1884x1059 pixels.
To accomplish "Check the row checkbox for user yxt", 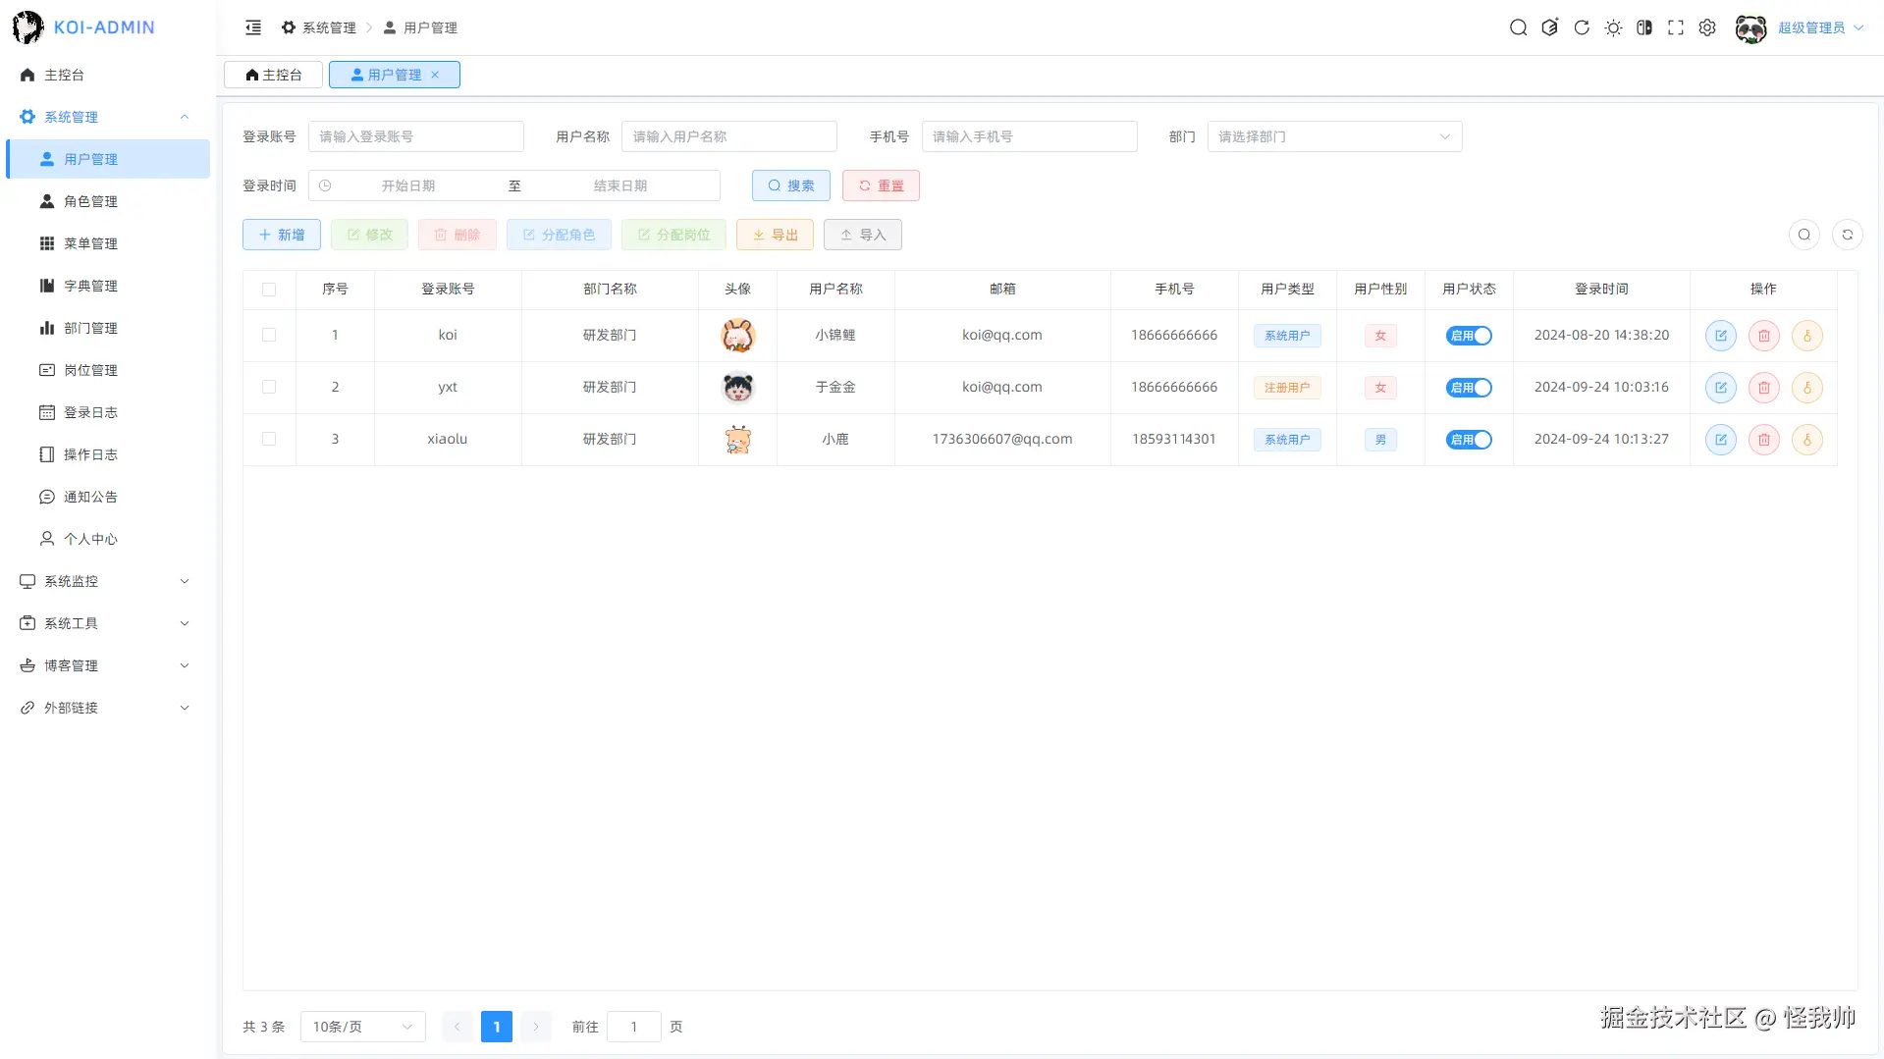I will pos(269,387).
